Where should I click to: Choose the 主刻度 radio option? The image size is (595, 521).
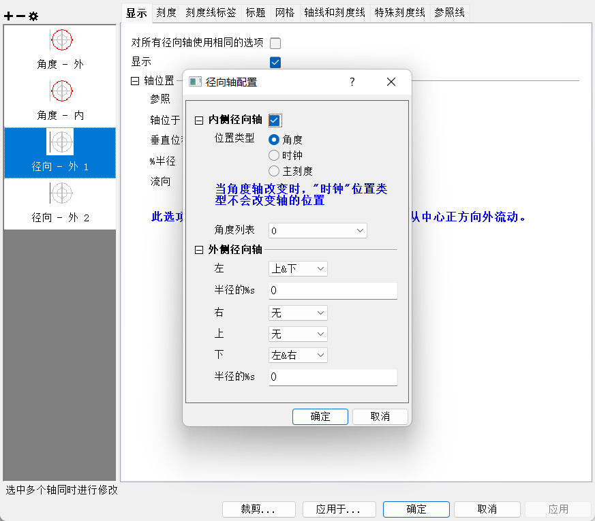click(x=274, y=171)
